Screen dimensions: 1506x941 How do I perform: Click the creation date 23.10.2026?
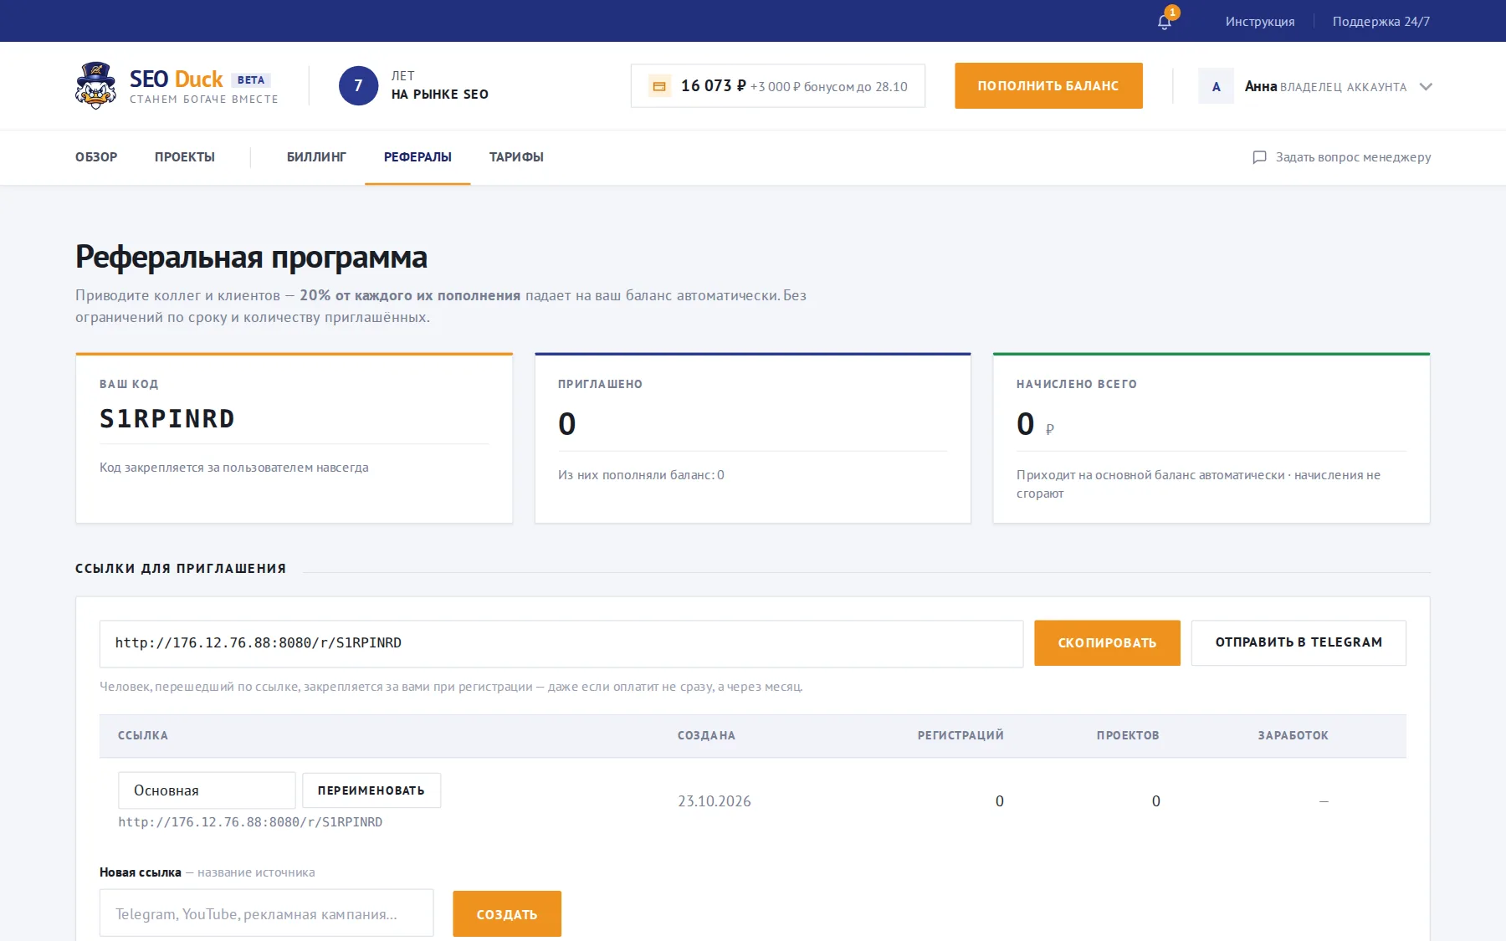coord(715,801)
